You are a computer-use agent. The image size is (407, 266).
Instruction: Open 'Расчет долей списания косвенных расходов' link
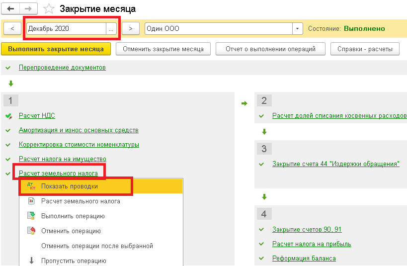339,115
